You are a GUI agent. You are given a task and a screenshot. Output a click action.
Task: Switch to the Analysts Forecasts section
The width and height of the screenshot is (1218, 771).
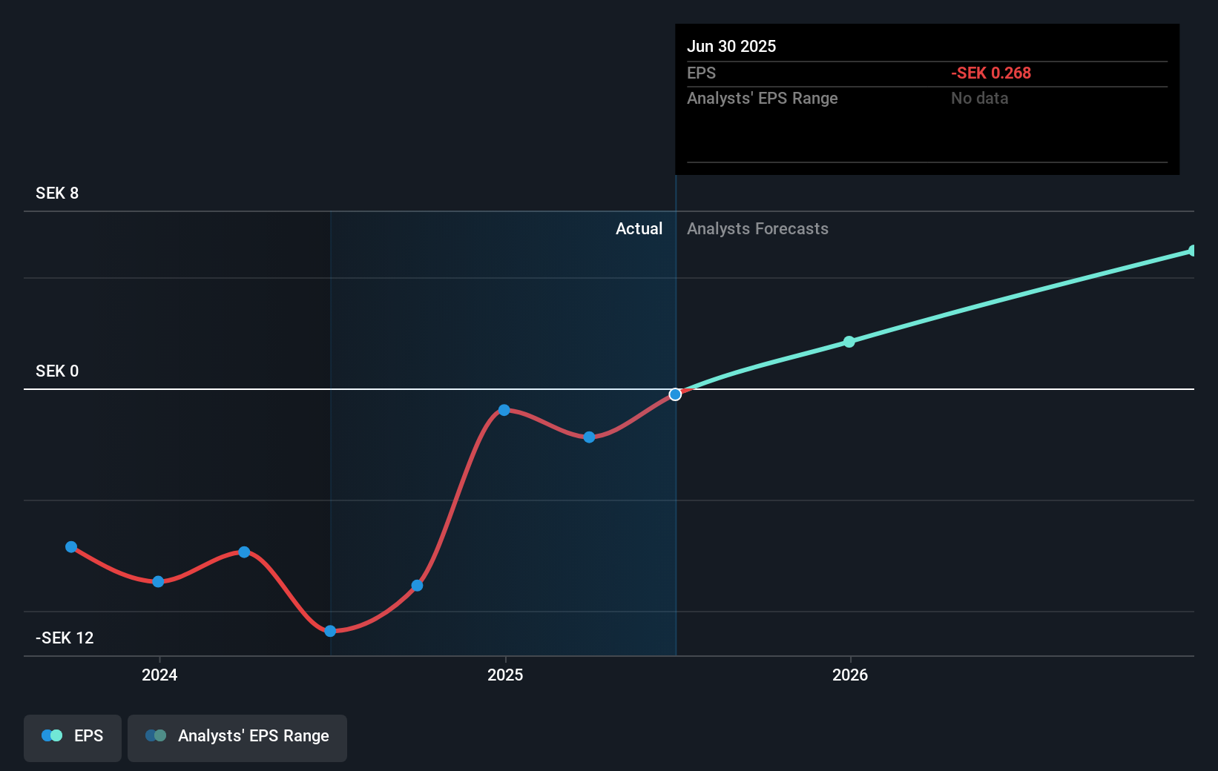(757, 229)
